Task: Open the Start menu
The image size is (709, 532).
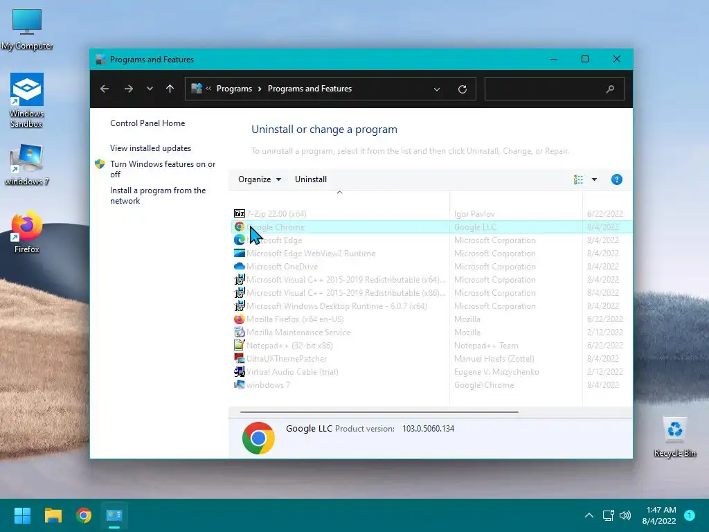Action: (x=22, y=515)
